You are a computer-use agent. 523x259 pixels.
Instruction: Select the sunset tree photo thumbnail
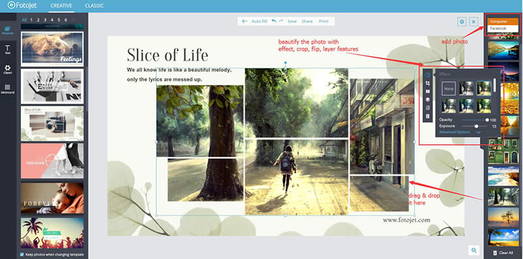point(503,217)
